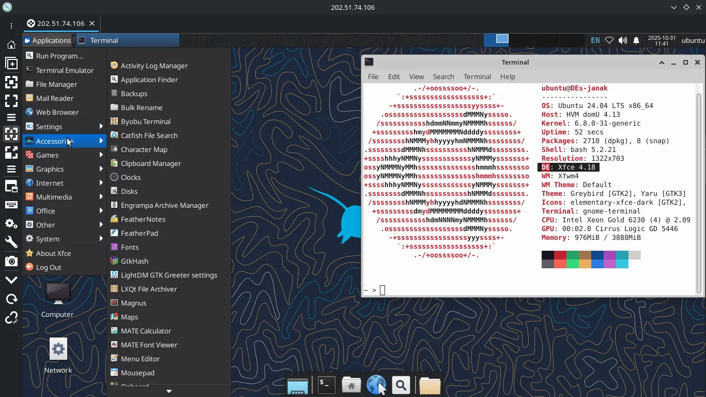The image size is (706, 397).
Task: Open the Search menu in Terminal
Action: (x=443, y=77)
